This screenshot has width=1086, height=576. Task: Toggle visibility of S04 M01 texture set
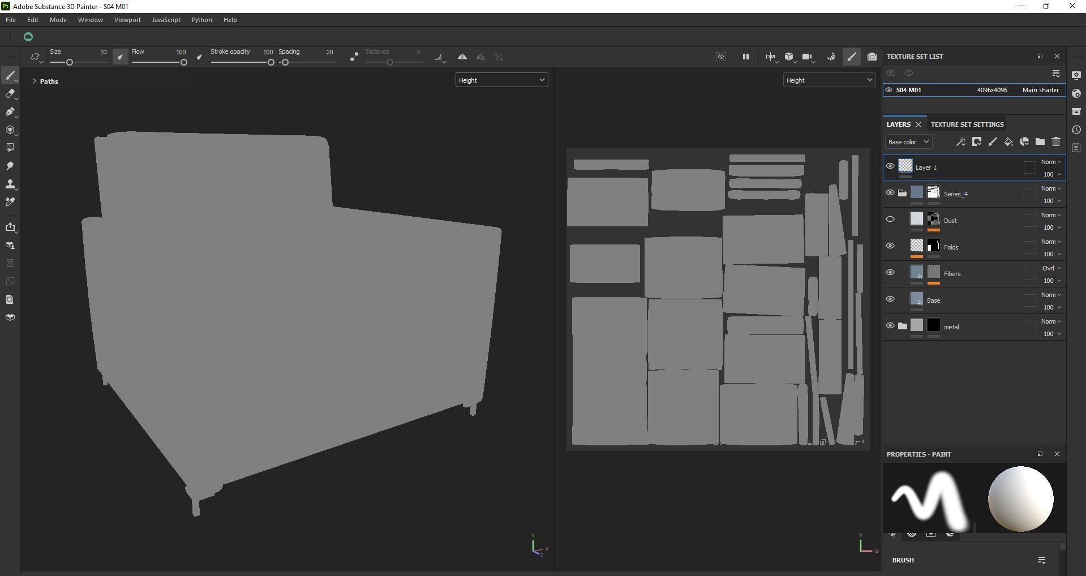(x=888, y=90)
